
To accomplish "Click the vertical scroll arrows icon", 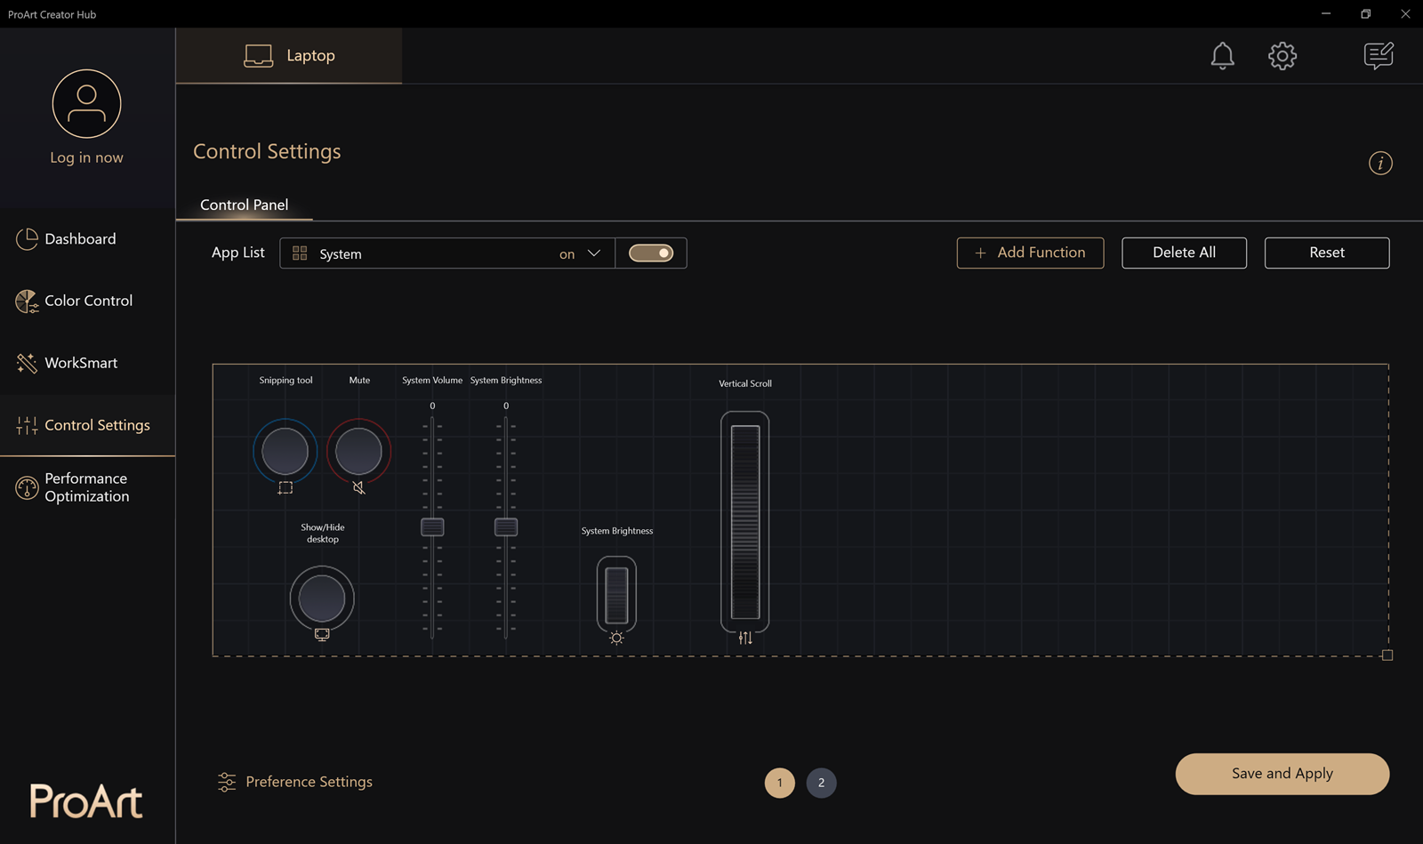I will click(745, 638).
